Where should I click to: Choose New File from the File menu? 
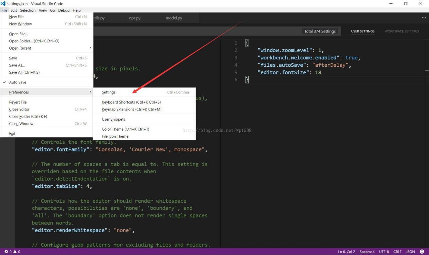point(47,17)
